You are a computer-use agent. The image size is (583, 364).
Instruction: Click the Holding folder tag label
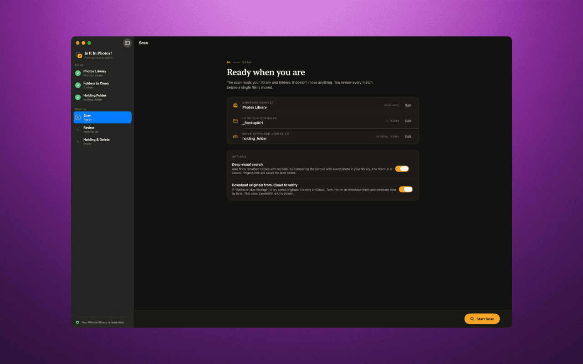[x=388, y=136]
